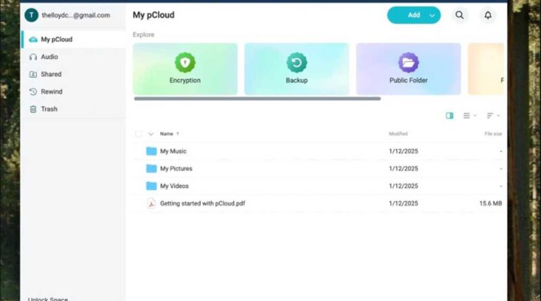Viewport: 541px width, 301px height.
Task: Click the headphones icon beside Audio
Action: pos(33,57)
